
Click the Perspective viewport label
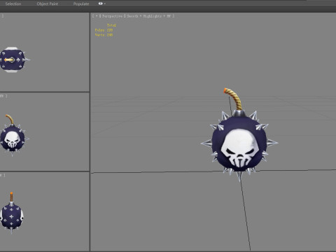[113, 16]
